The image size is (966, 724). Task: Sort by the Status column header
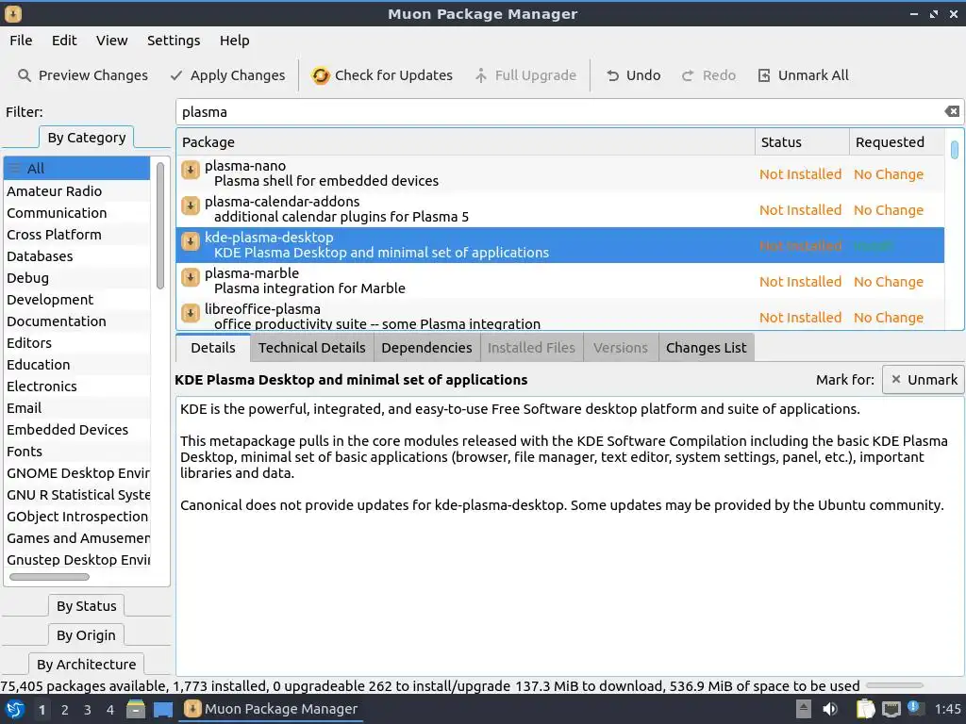(x=802, y=142)
